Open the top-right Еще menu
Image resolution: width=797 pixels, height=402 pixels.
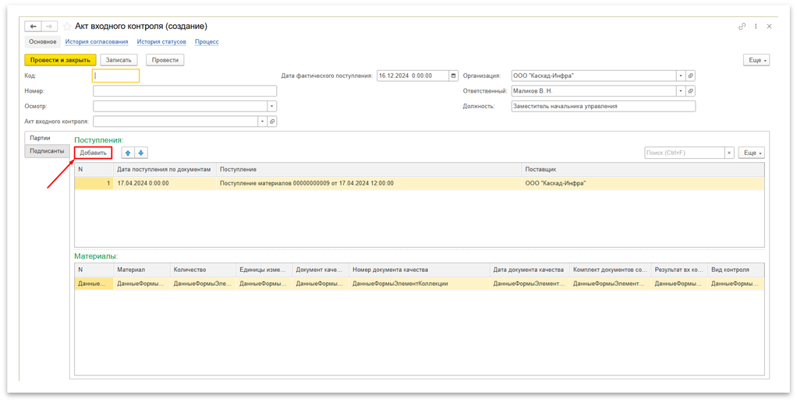click(x=756, y=60)
